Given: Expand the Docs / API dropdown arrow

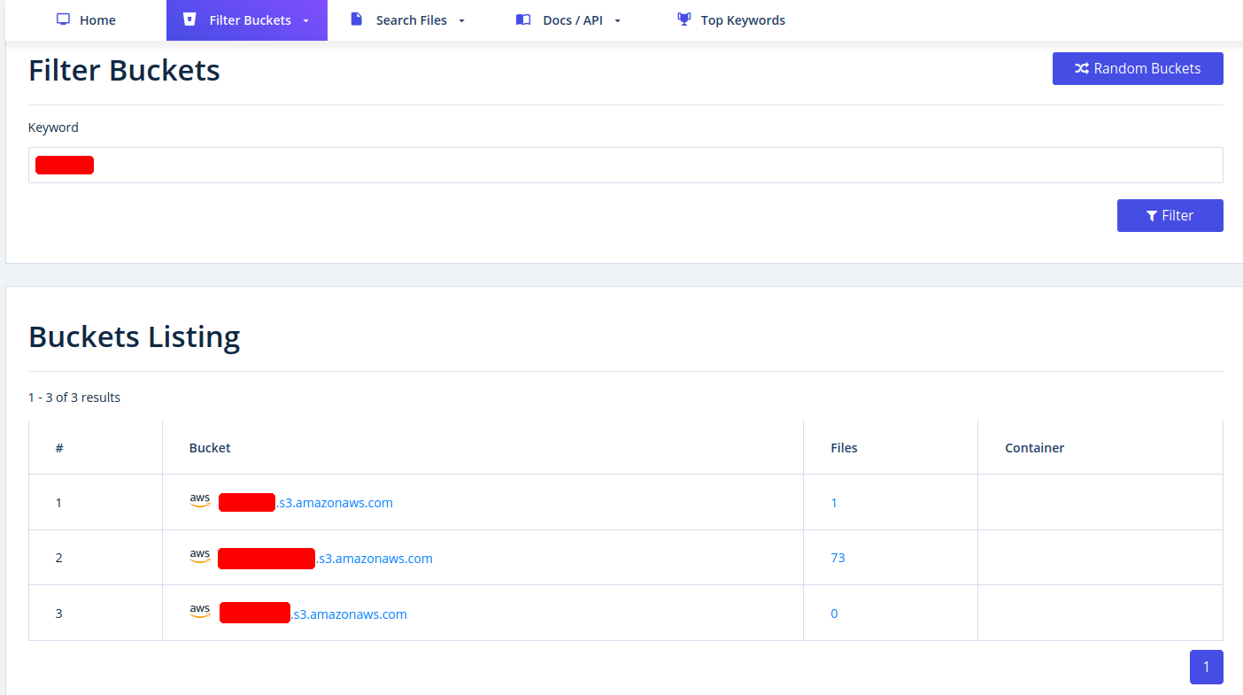Looking at the screenshot, I should pyautogui.click(x=618, y=20).
